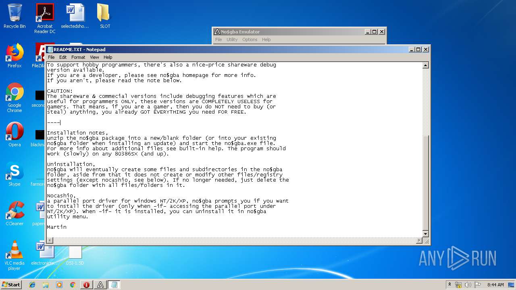Click the network tray icon

pyautogui.click(x=458, y=285)
